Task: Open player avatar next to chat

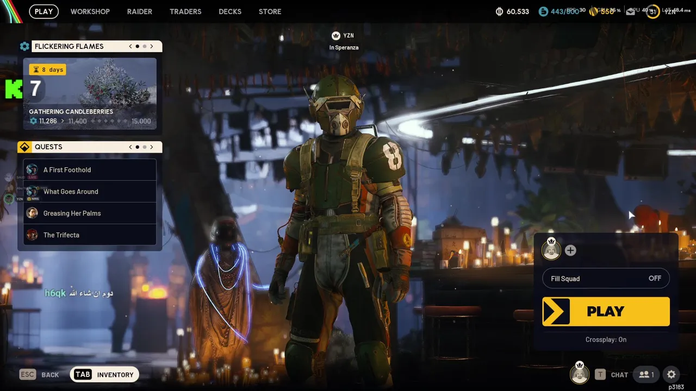Action: click(x=580, y=374)
